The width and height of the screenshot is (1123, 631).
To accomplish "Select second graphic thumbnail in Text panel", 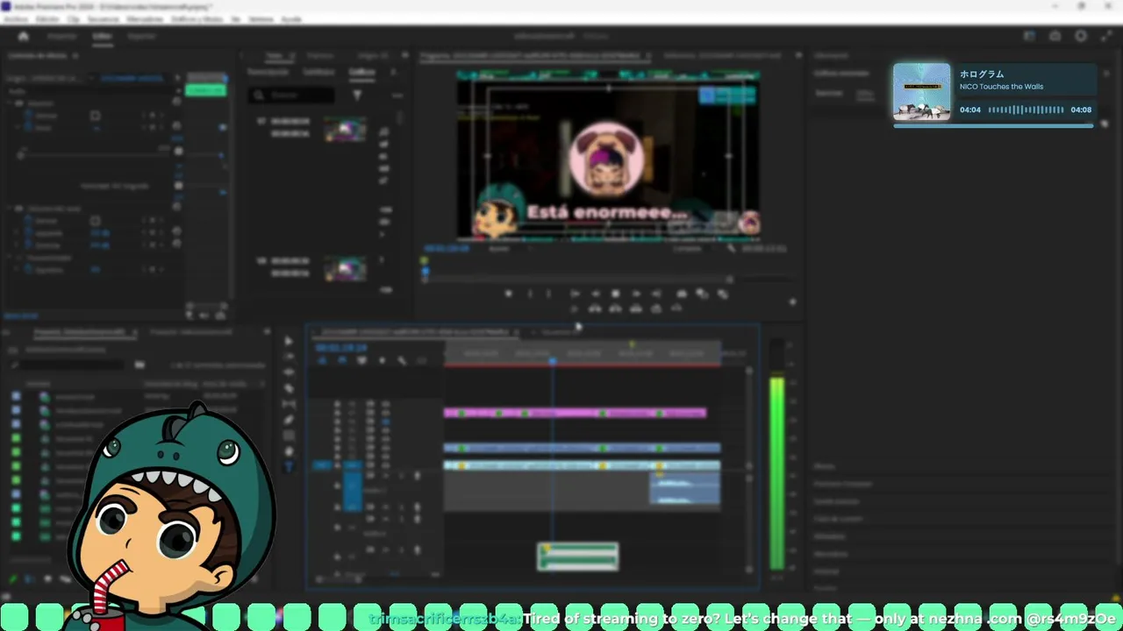I will 345,268.
